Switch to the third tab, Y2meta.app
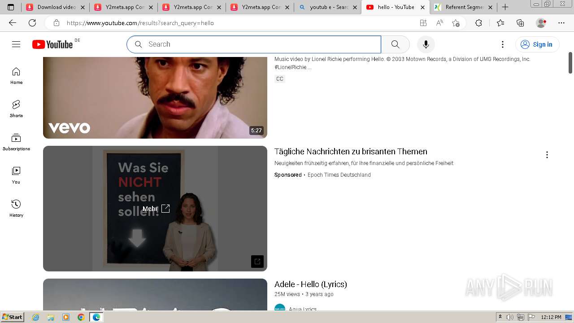 [191, 7]
